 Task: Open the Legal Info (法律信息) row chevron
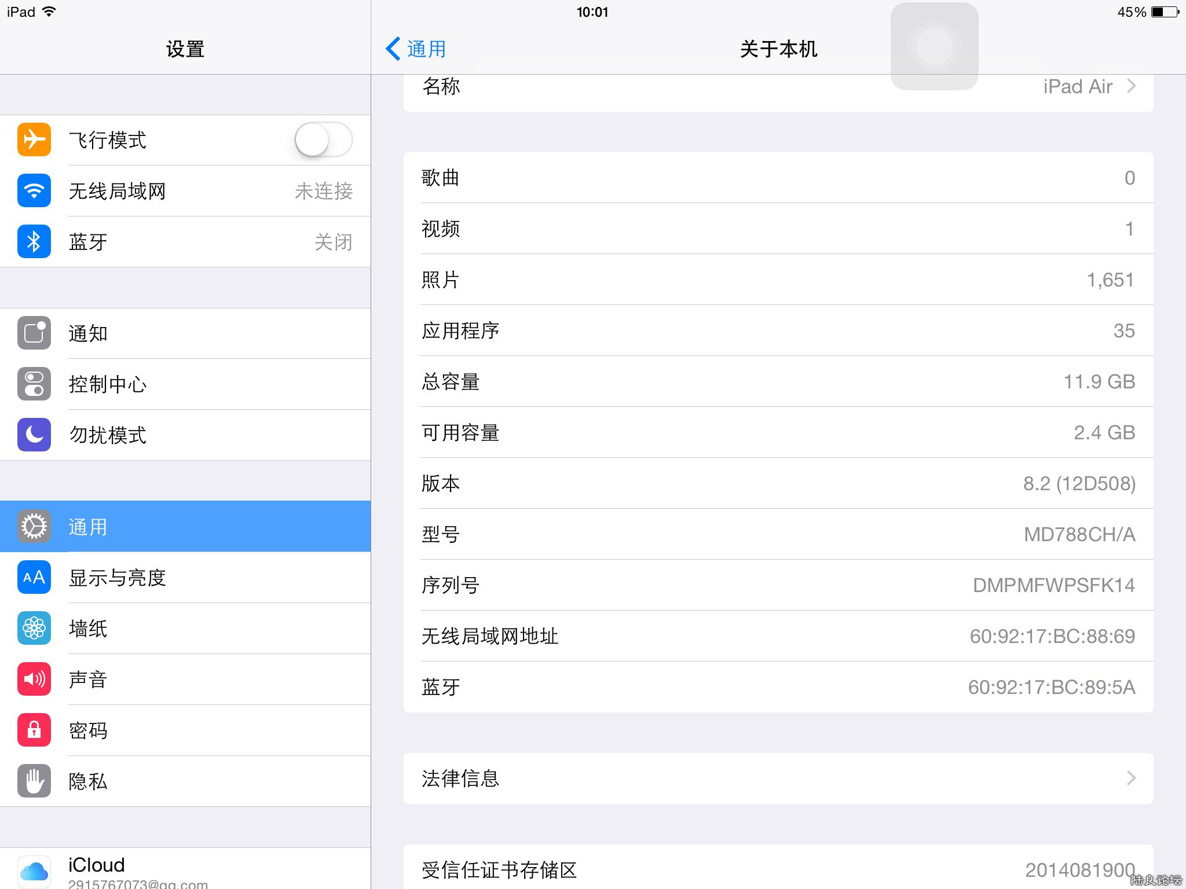(1131, 778)
